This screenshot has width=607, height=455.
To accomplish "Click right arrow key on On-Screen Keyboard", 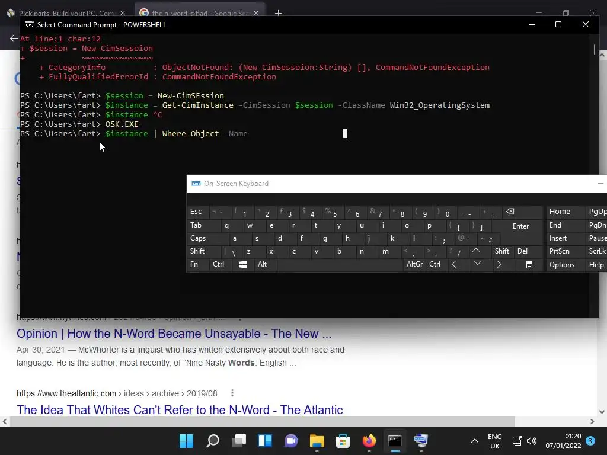I will point(499,264).
